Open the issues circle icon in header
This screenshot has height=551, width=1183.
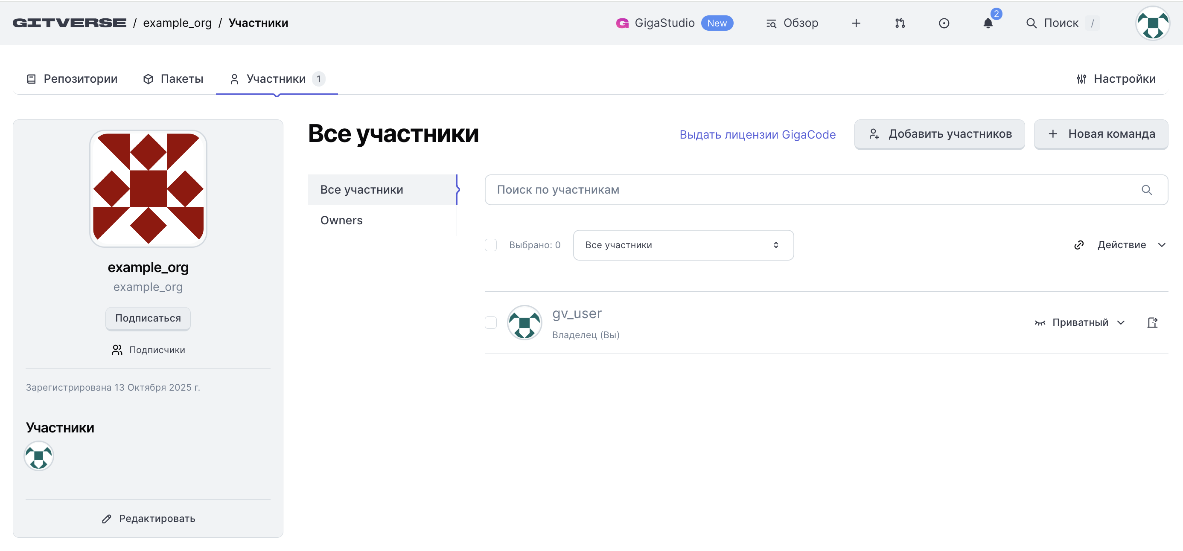[944, 23]
